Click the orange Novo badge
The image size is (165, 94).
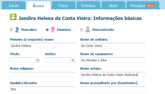pos(150,5)
